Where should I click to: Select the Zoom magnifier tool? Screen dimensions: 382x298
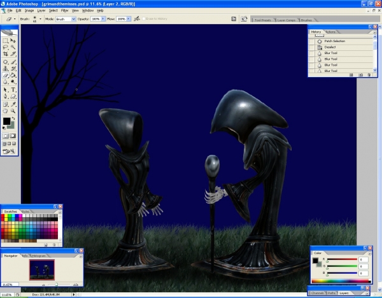tap(13, 111)
